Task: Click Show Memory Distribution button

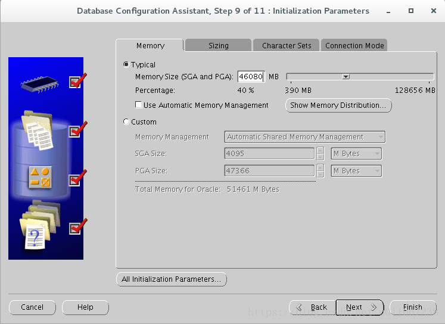Action: pos(338,105)
